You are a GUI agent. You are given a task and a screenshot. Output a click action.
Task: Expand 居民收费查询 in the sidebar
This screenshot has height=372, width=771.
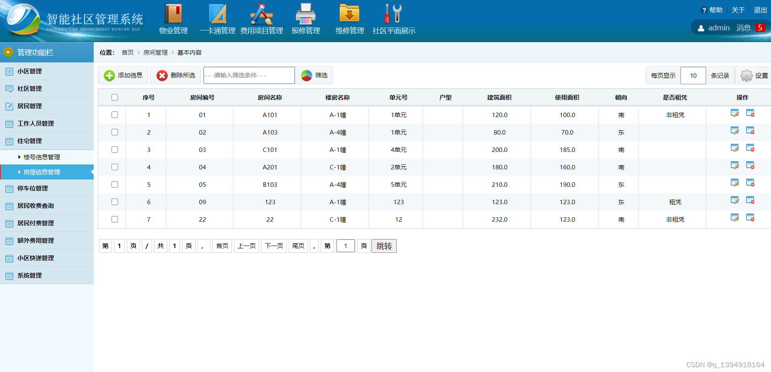pos(47,206)
